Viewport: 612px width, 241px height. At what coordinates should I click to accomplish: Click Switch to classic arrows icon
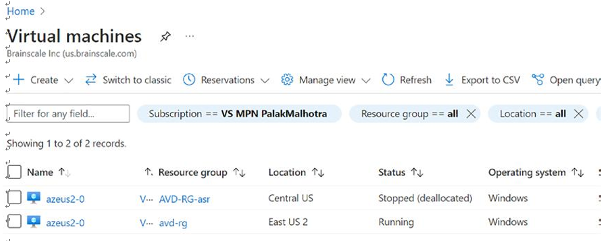(91, 80)
